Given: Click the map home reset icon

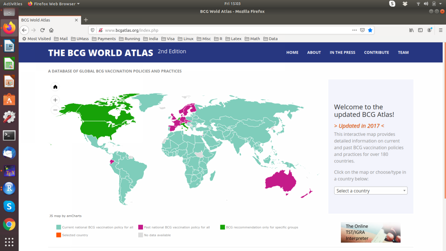Looking at the screenshot, I should 55,87.
